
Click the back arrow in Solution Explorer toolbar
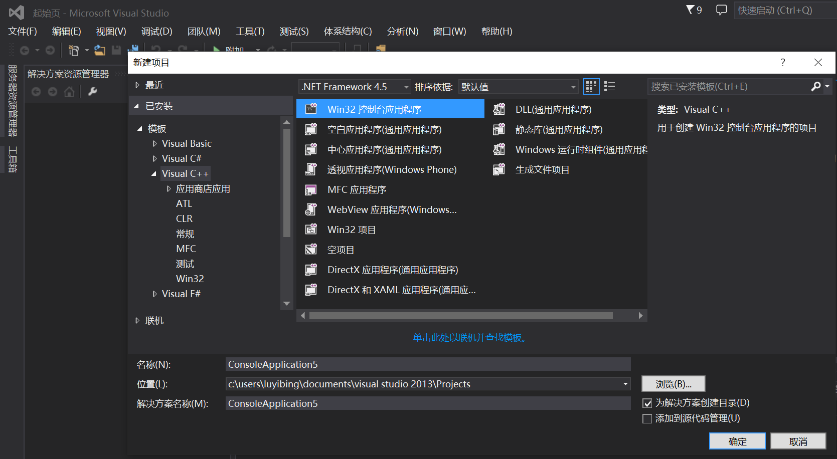tap(36, 92)
